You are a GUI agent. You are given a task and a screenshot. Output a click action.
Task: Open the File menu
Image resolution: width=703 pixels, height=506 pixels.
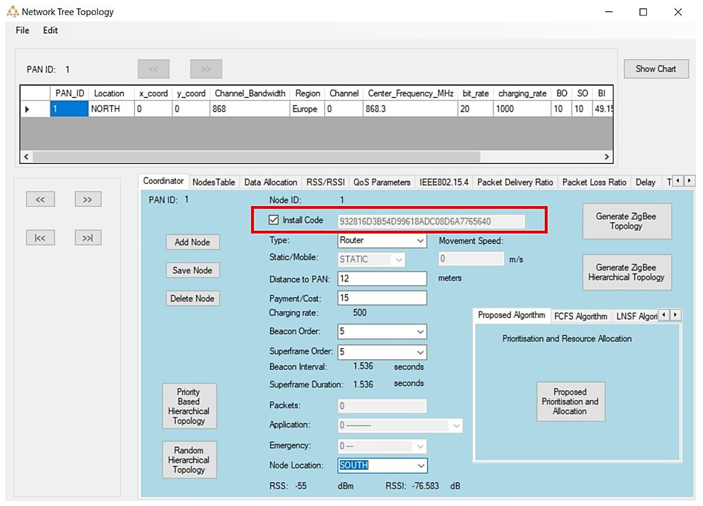22,30
